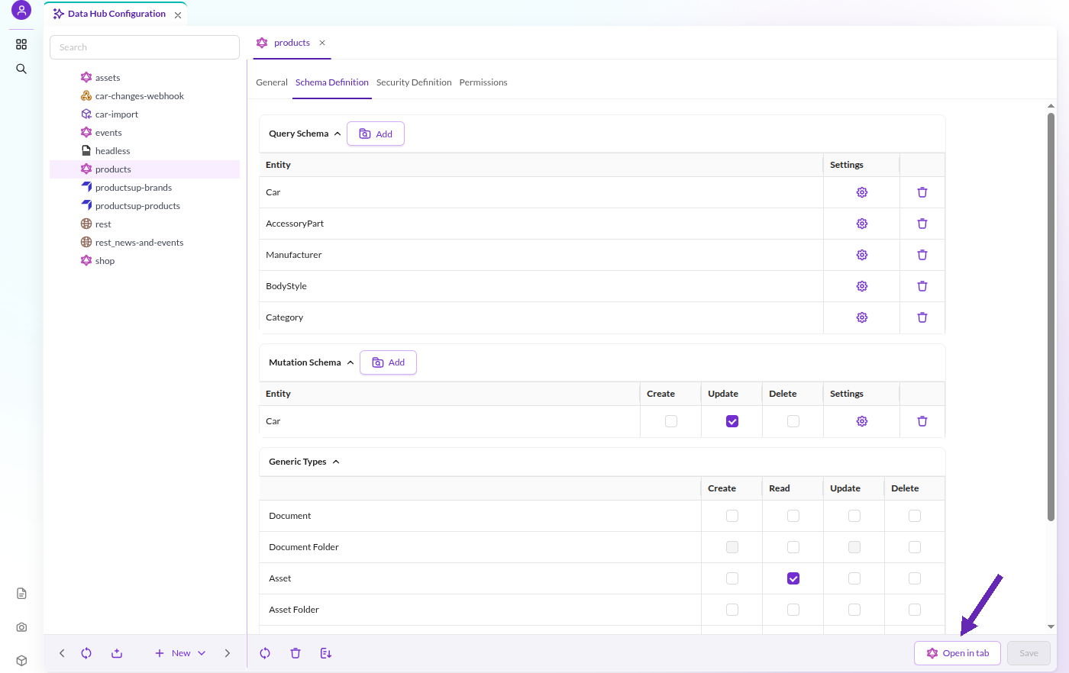1069x673 pixels.
Task: Uncheck Update for Car mutation
Action: pos(732,421)
